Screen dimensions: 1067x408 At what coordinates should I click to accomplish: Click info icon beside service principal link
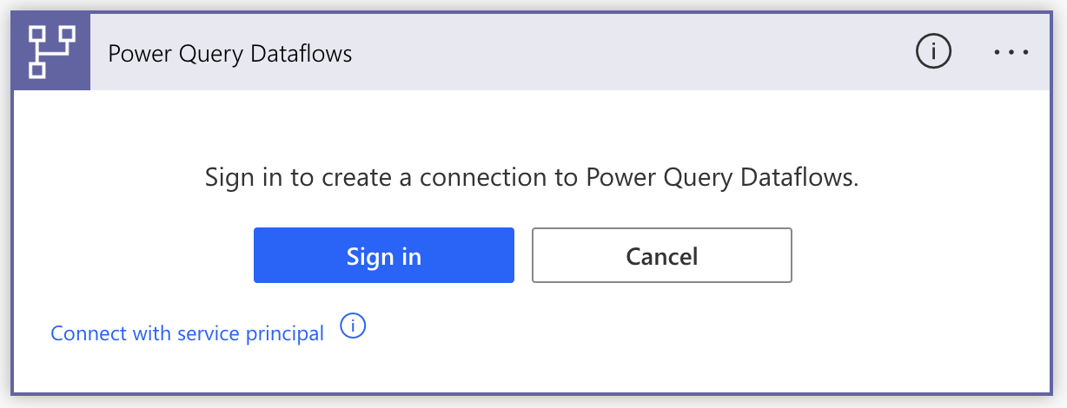click(x=353, y=327)
